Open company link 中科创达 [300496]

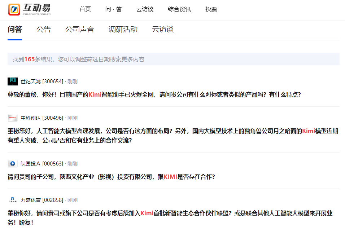[x=42, y=118]
